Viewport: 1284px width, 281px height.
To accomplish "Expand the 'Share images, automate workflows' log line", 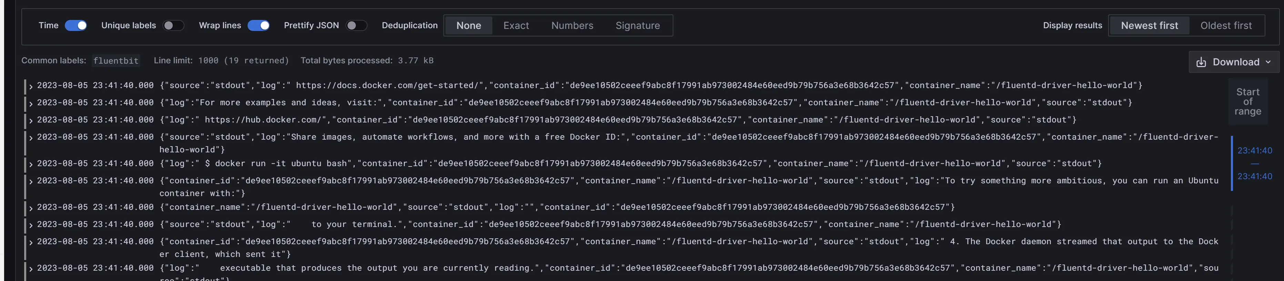I will (x=31, y=138).
